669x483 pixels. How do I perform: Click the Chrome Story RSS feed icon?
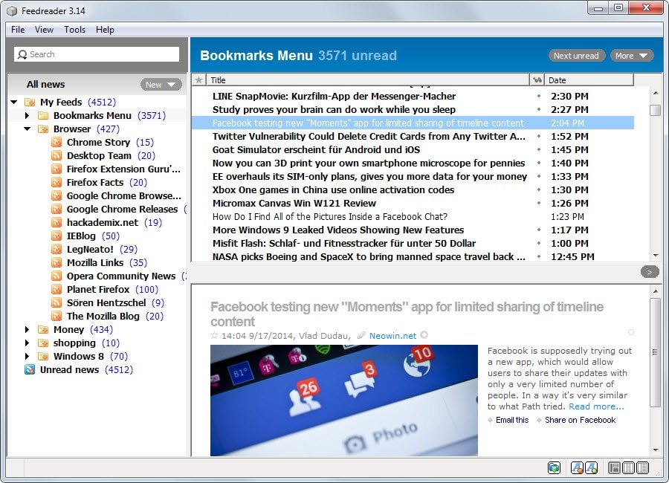point(56,142)
